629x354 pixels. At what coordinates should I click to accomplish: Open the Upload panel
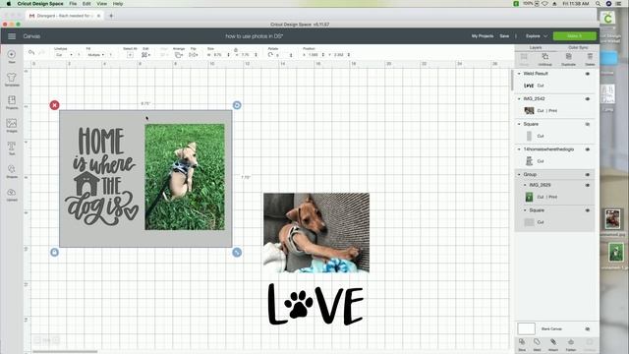(x=12, y=195)
